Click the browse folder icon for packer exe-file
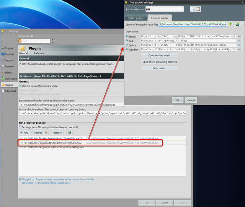 pyautogui.click(x=230, y=24)
